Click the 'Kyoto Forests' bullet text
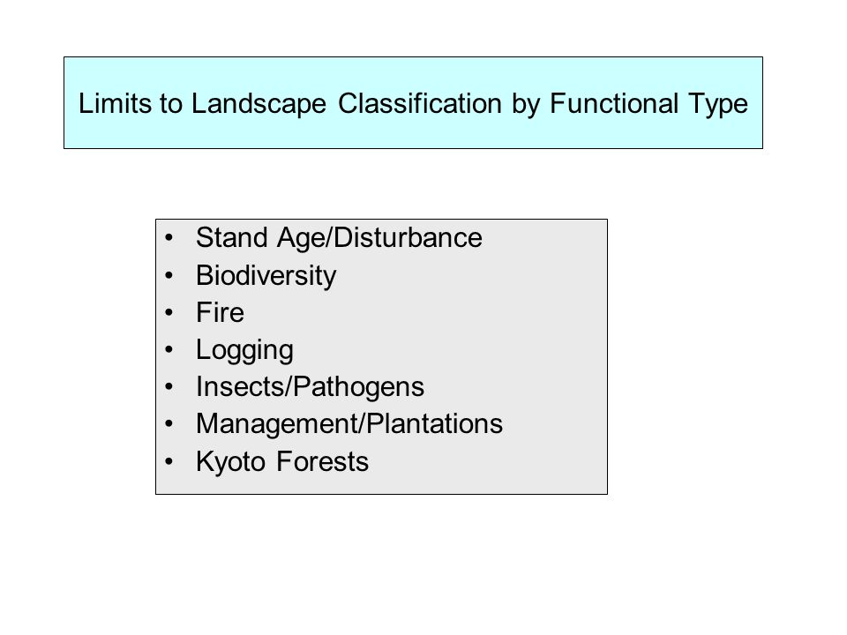 282,461
